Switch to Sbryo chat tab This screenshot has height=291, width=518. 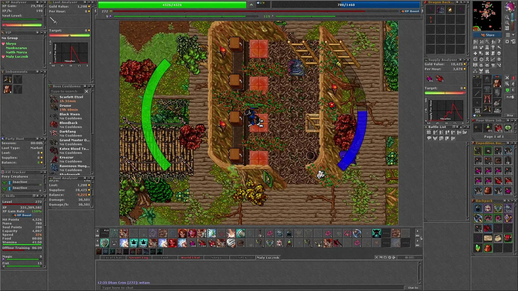(216, 257)
